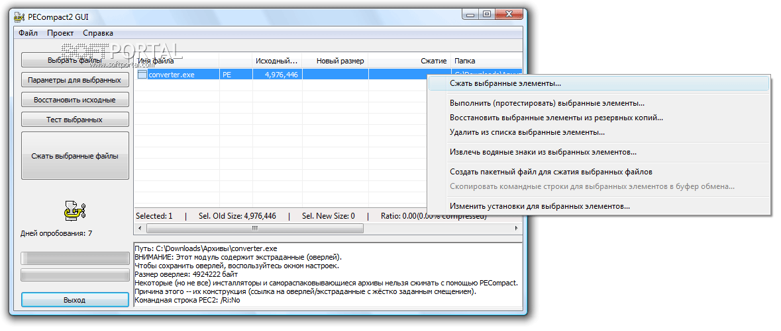Click the large Сжать выбранные файлы button
Screen dimensions: 781x331
pos(75,156)
